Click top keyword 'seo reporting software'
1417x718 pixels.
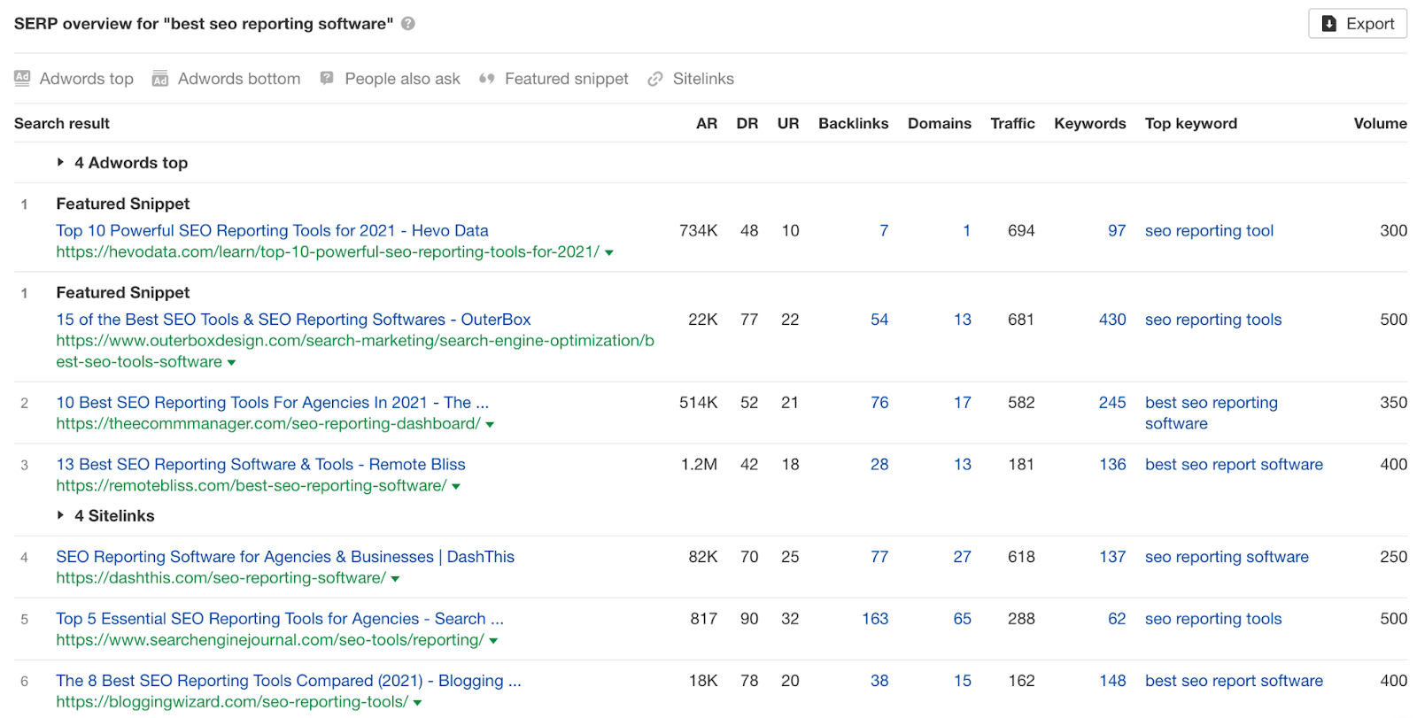(1227, 558)
